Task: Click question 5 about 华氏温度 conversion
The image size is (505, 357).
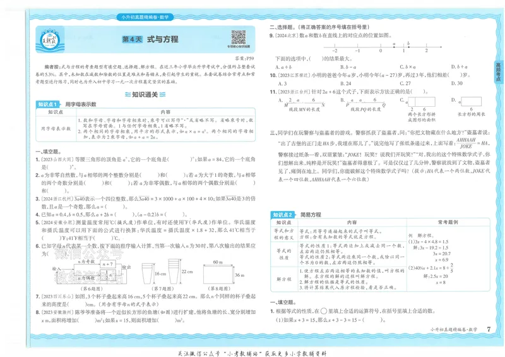Action: coord(146,230)
